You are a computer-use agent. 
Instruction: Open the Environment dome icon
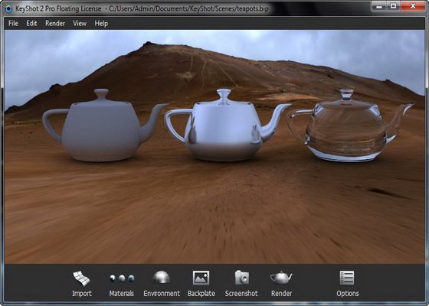[162, 277]
